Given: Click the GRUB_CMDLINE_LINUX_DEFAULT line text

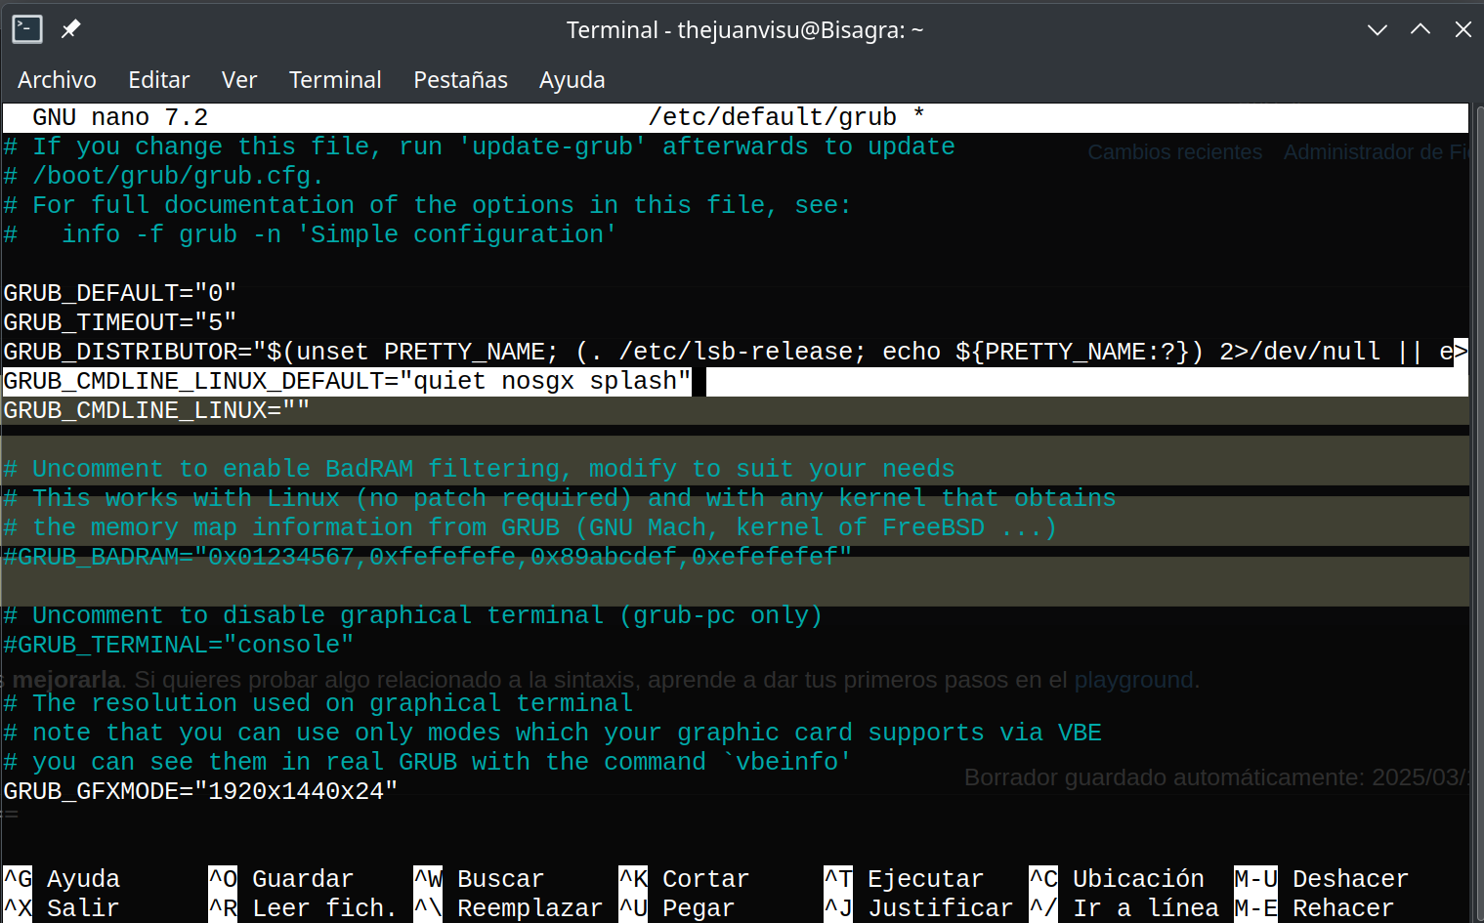Looking at the screenshot, I should coord(347,381).
